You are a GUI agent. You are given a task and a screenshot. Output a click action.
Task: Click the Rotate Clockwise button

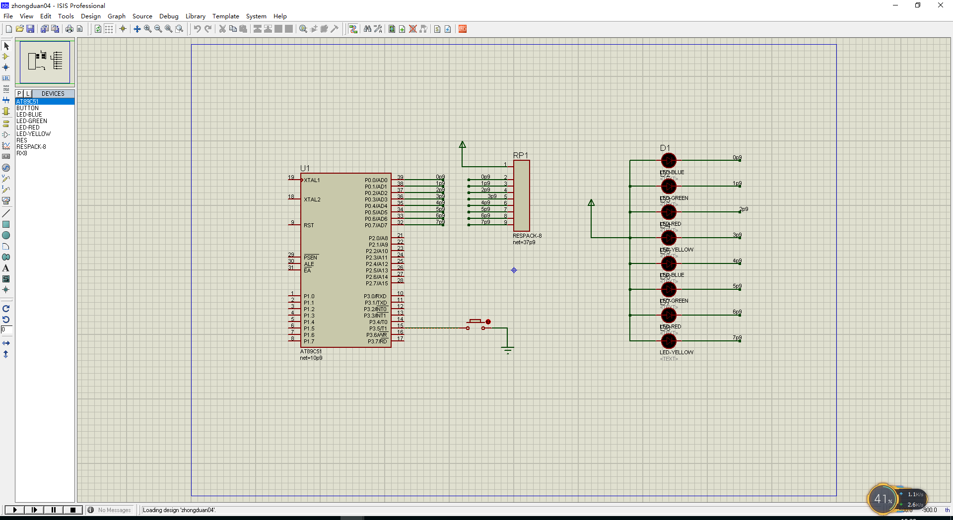click(x=6, y=309)
